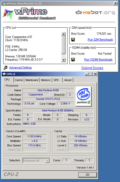
Task: Click the empty Level 3 cache field
Action: pos(81,150)
